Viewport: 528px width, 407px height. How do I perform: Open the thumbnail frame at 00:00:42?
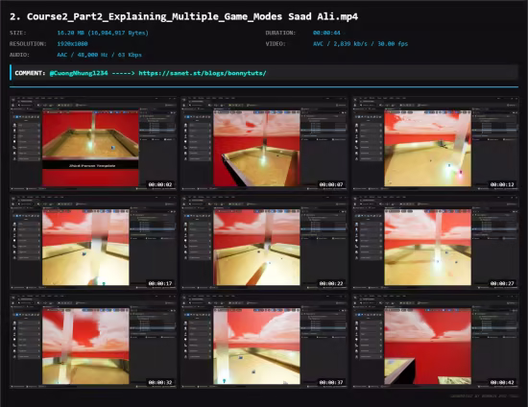tap(436, 342)
